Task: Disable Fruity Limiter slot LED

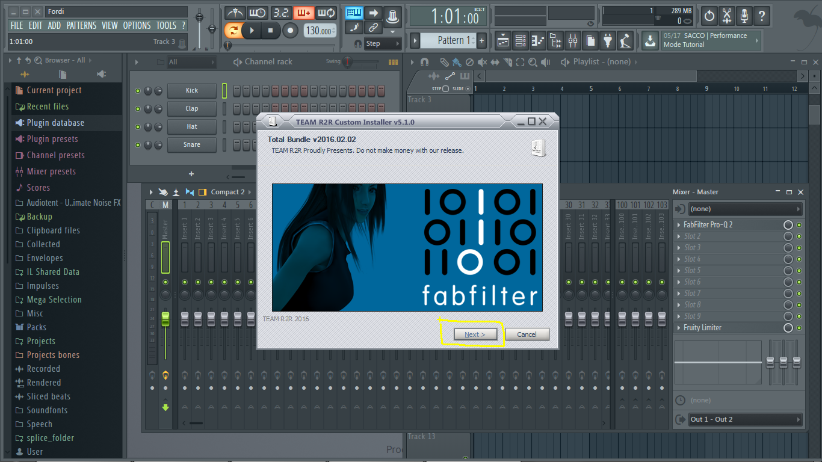Action: (x=799, y=328)
